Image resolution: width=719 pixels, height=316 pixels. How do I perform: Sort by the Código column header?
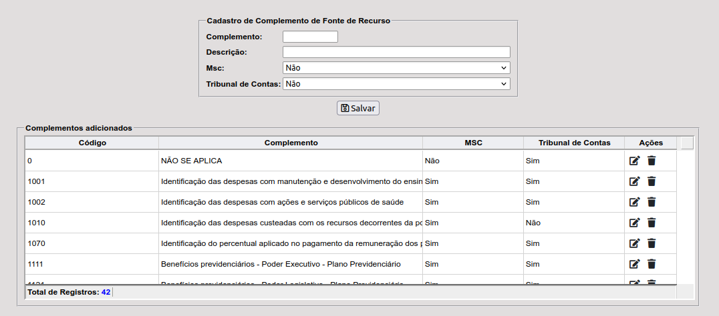[x=92, y=143]
